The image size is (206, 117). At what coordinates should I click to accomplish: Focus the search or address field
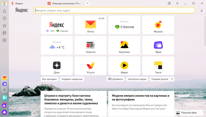pyautogui.click(x=114, y=10)
